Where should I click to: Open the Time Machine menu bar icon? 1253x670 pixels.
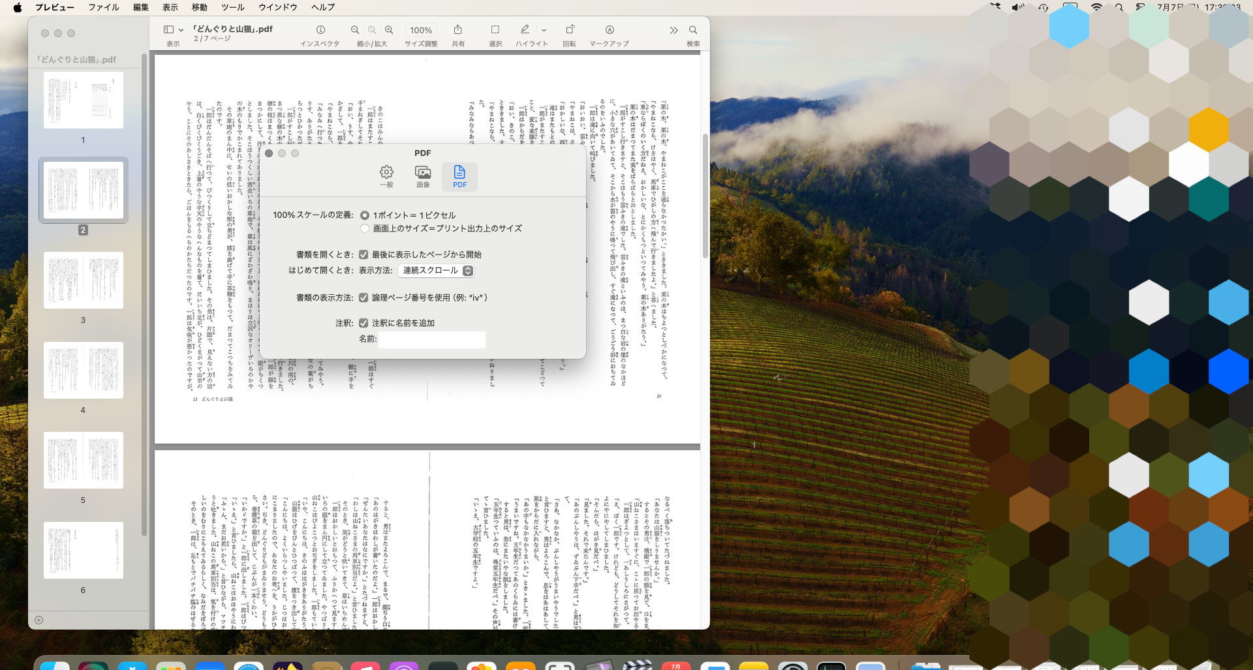1044,7
